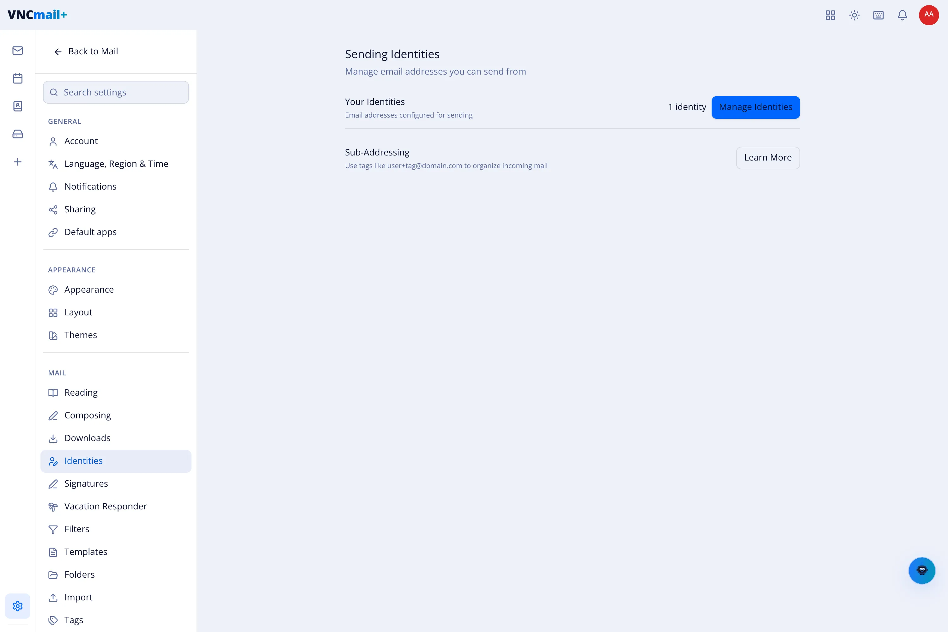The width and height of the screenshot is (948, 632).
Task: Open Language, Region & Time settings
Action: click(x=116, y=164)
